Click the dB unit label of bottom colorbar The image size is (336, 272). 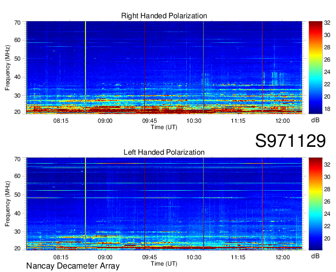315,256
